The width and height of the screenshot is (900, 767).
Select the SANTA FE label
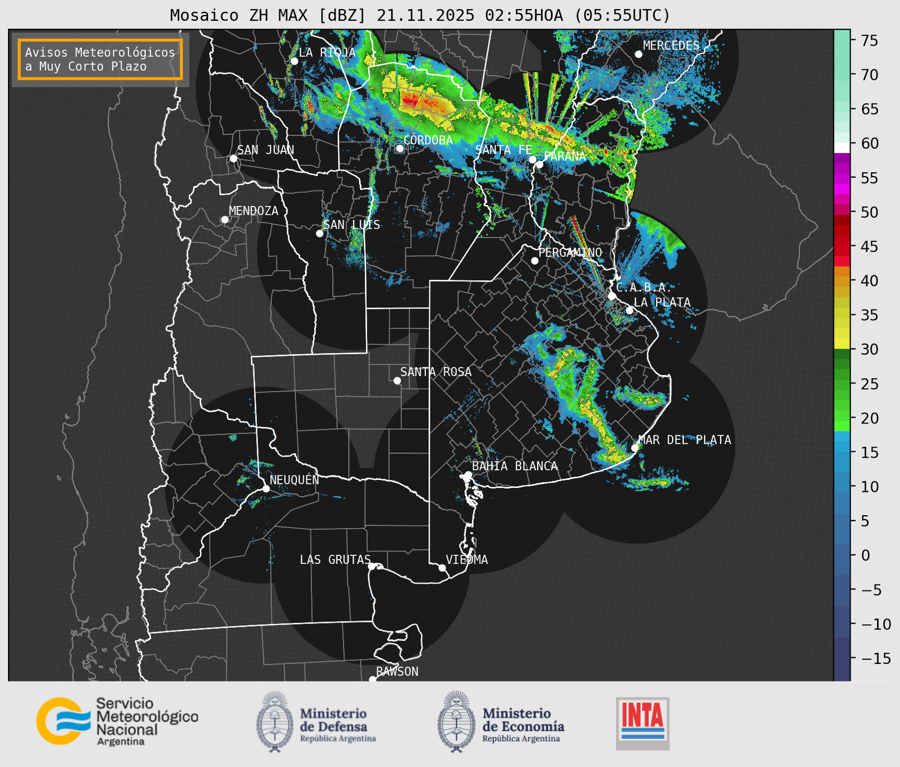504,150
